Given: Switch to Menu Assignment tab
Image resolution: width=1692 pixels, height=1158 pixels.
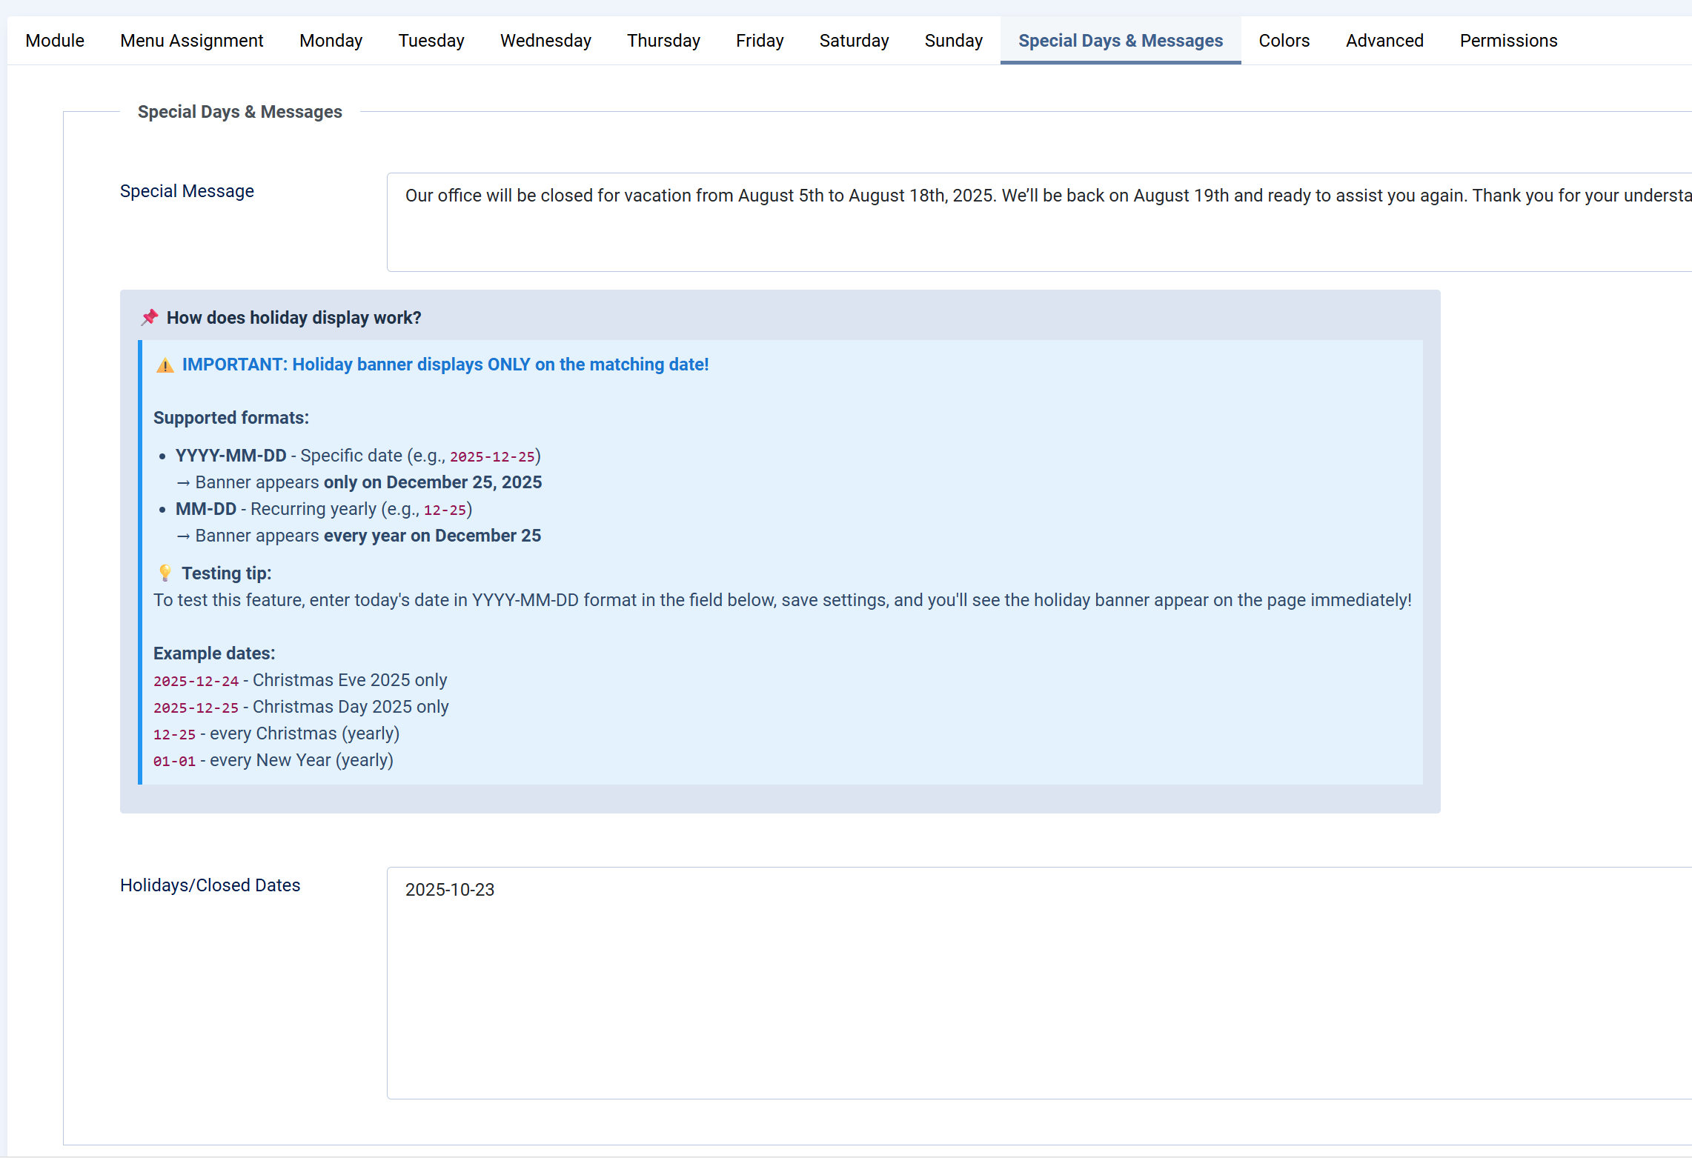Looking at the screenshot, I should [x=191, y=41].
